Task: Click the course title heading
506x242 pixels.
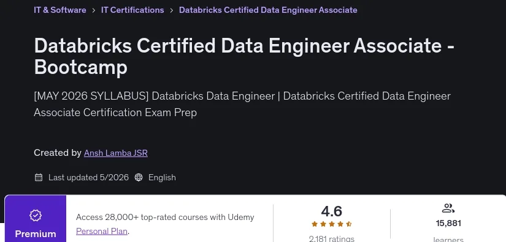Action: click(244, 56)
